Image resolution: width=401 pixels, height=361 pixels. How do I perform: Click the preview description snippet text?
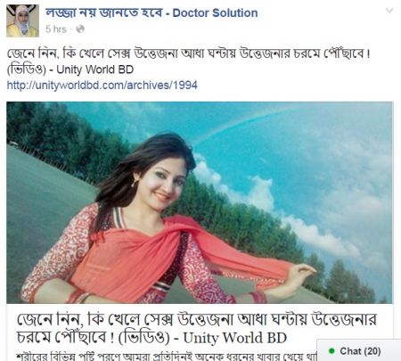coord(167,356)
